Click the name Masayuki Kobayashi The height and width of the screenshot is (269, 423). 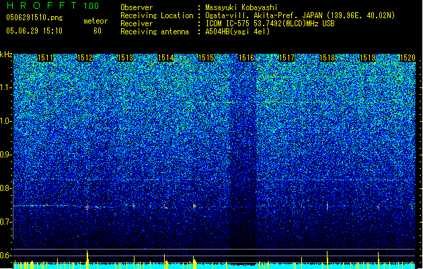coord(241,7)
